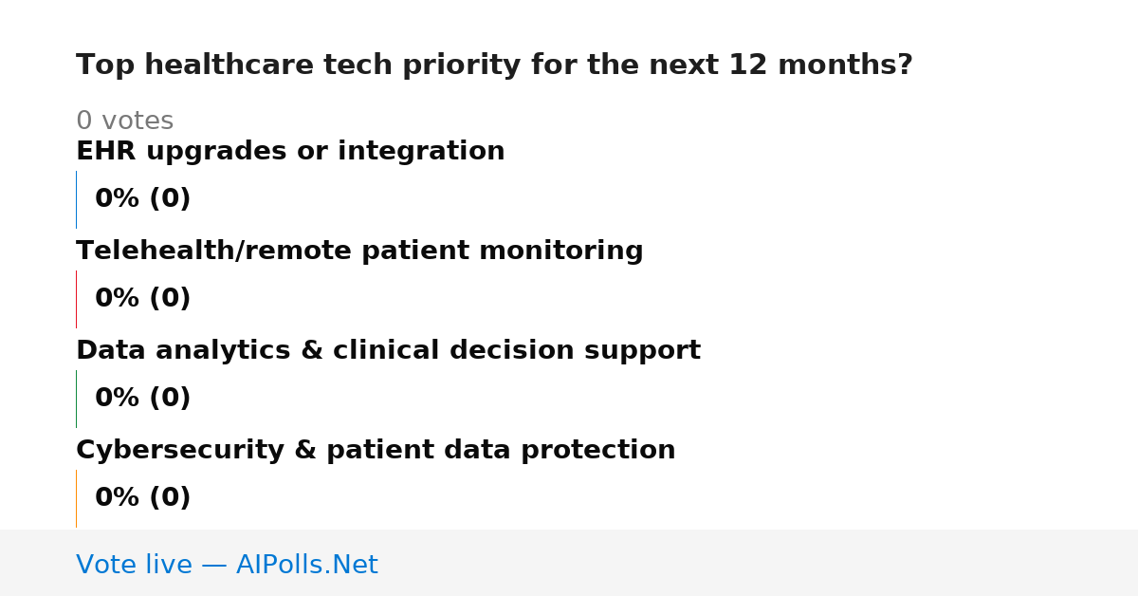1138x596 pixels.
Task: Click the orange result bar for Cybersecurity
Action: [76, 498]
